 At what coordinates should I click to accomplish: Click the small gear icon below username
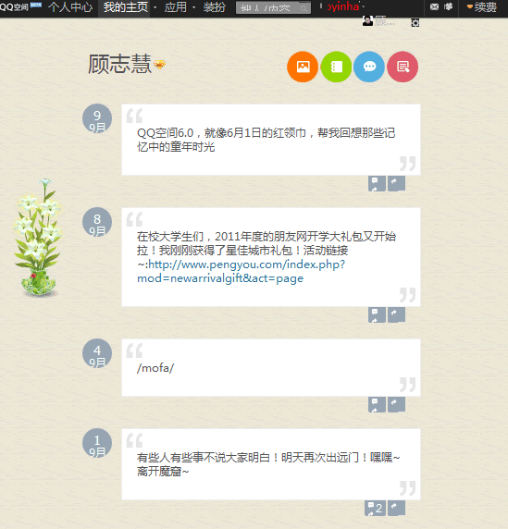click(415, 22)
